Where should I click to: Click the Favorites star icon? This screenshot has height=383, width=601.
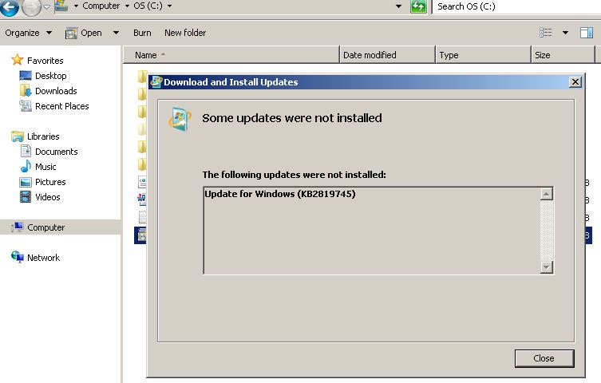click(18, 60)
